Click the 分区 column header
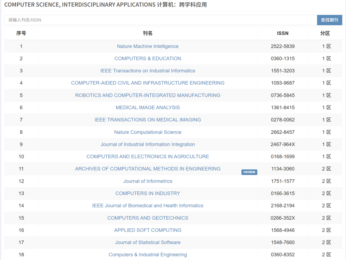This screenshot has width=346, height=260. (x=325, y=33)
